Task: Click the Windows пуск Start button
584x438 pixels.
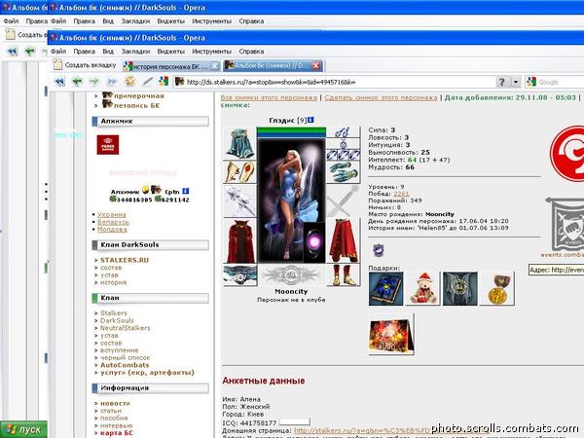Action: [x=23, y=429]
